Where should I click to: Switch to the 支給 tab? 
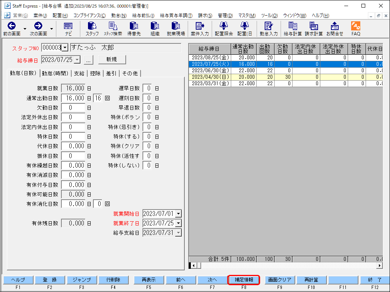click(79, 73)
